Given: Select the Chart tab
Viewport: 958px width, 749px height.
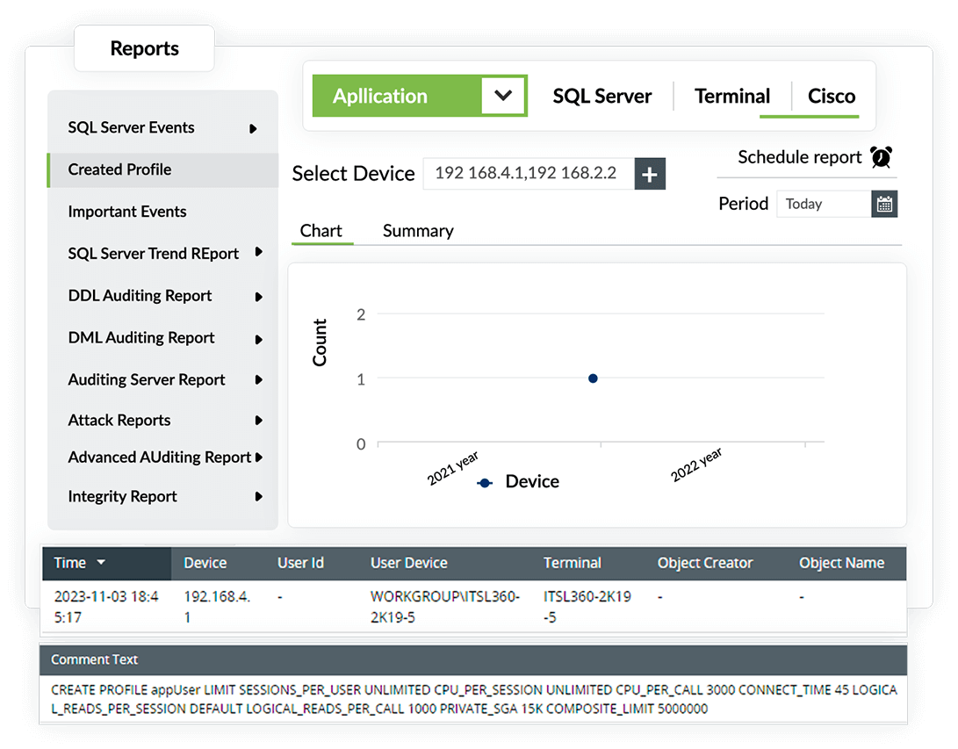Looking at the screenshot, I should pos(321,231).
